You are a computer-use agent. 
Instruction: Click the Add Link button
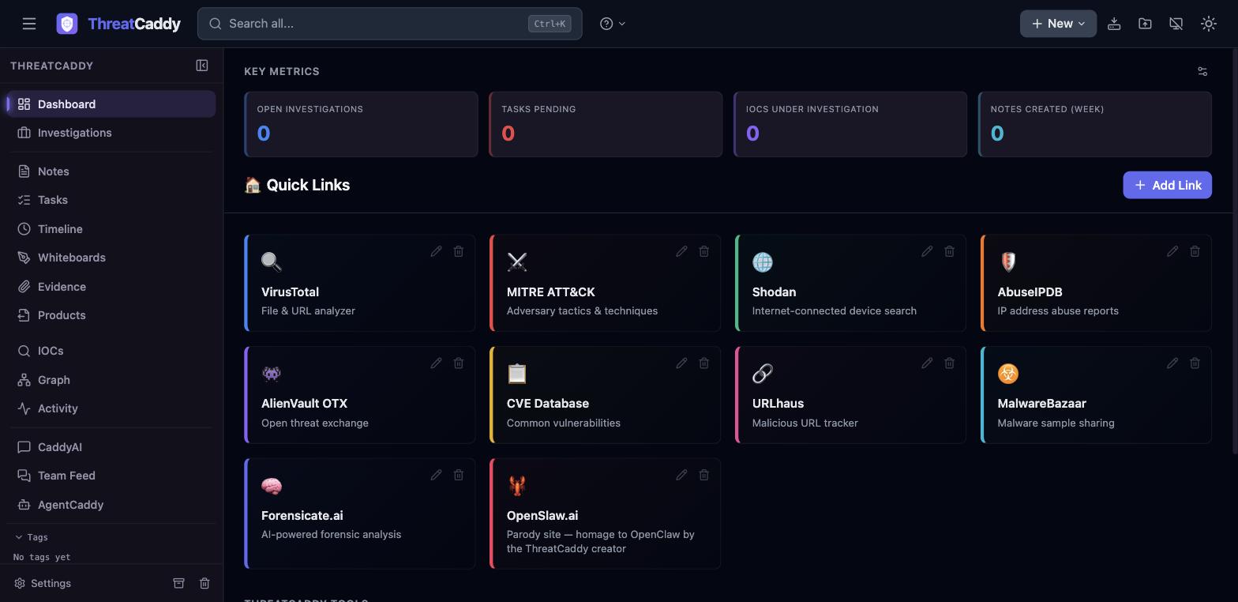1167,185
